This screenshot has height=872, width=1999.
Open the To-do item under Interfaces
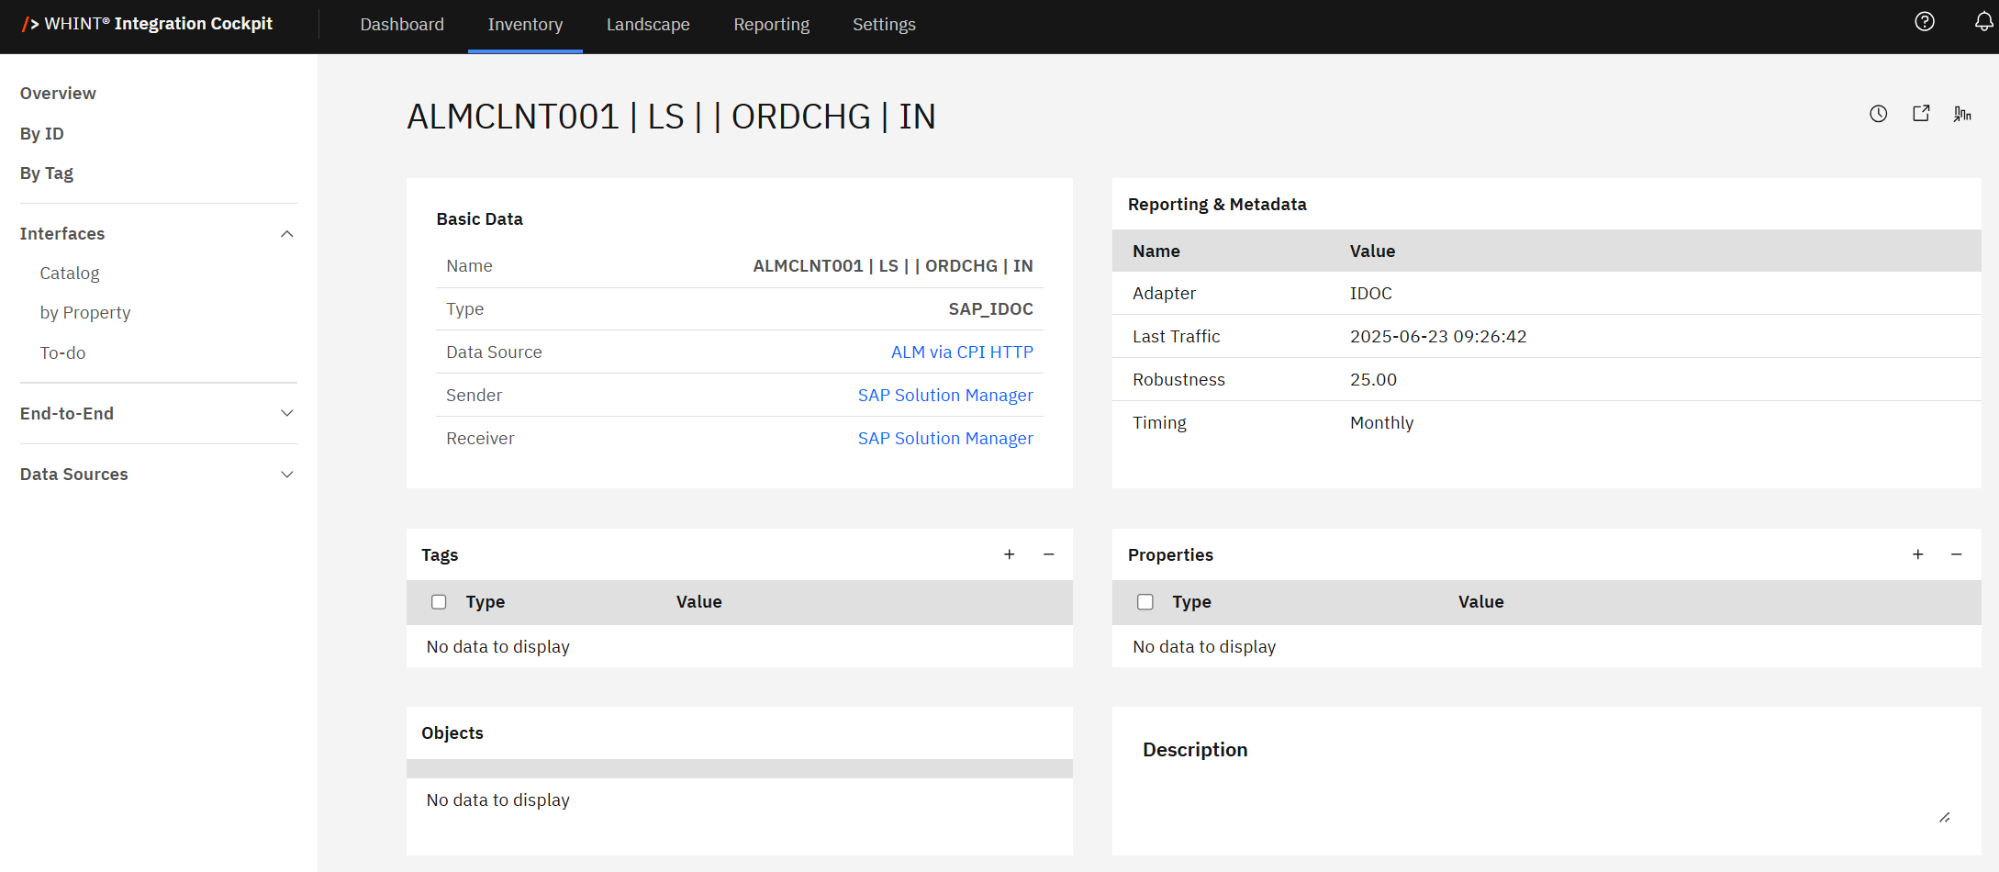[62, 353]
